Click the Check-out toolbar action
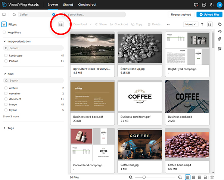The image size is (224, 180). (x=119, y=24)
